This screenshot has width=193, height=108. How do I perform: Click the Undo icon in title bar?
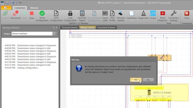point(13,2)
